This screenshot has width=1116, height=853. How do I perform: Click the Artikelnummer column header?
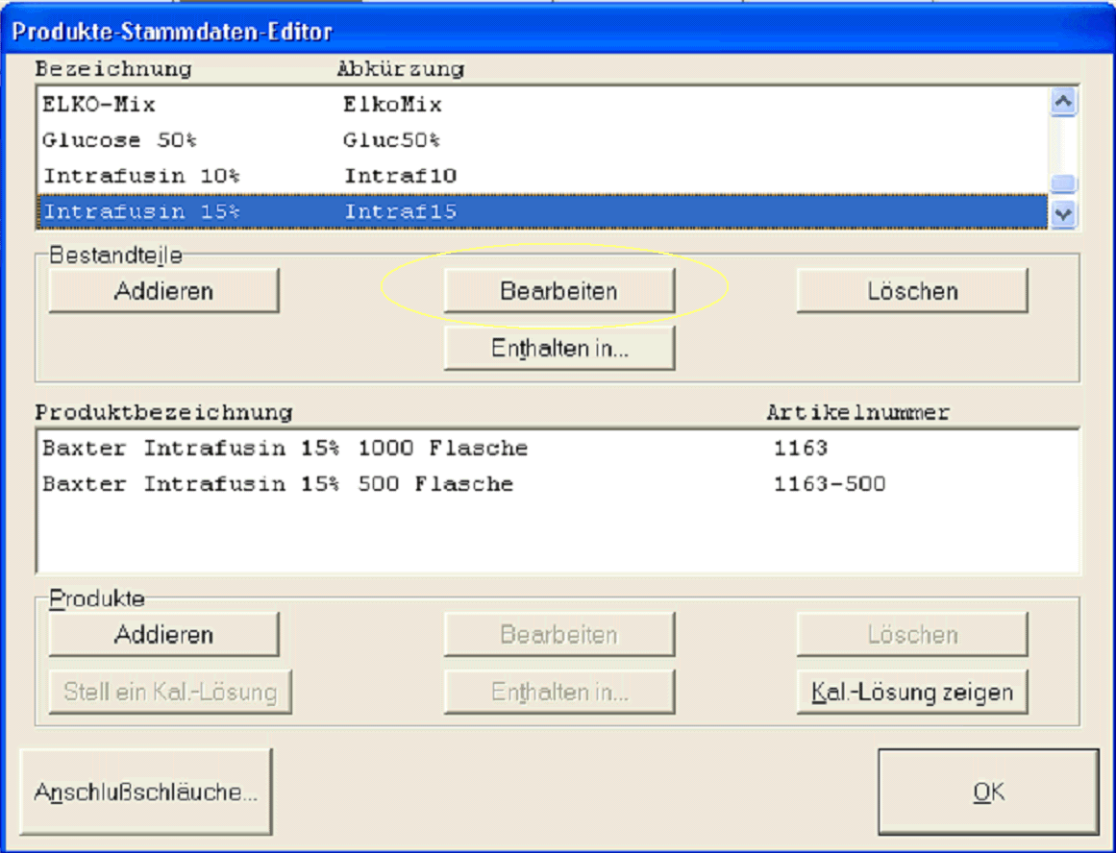(x=857, y=413)
